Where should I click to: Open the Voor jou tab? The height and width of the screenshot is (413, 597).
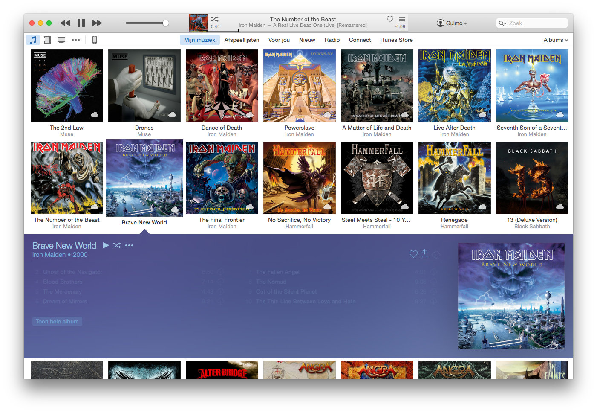279,40
